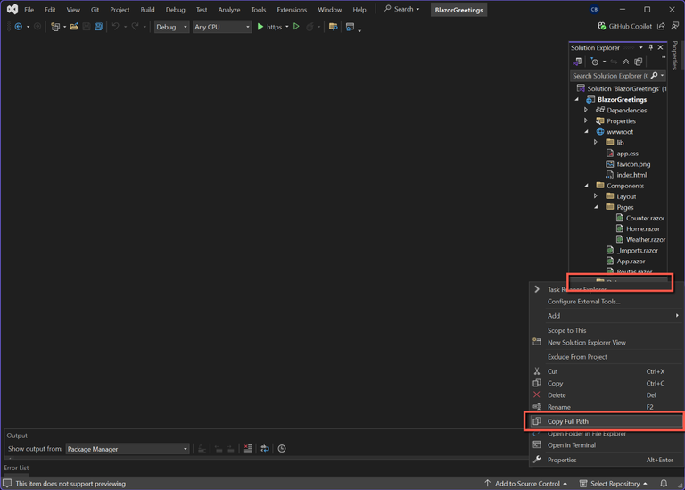Click Start Without Debugging outline play icon
Viewport: 685px width, 490px height.
[x=296, y=27]
